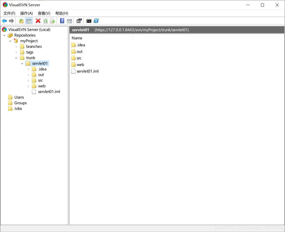Open the 文件(F) menu
The width and height of the screenshot is (285, 232).
click(9, 13)
